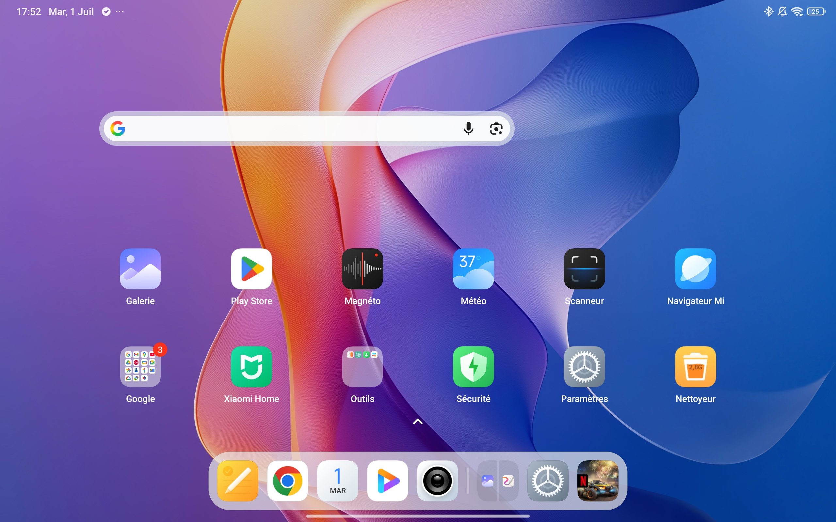Open Chrome from the dock
The image size is (836, 522).
(287, 481)
